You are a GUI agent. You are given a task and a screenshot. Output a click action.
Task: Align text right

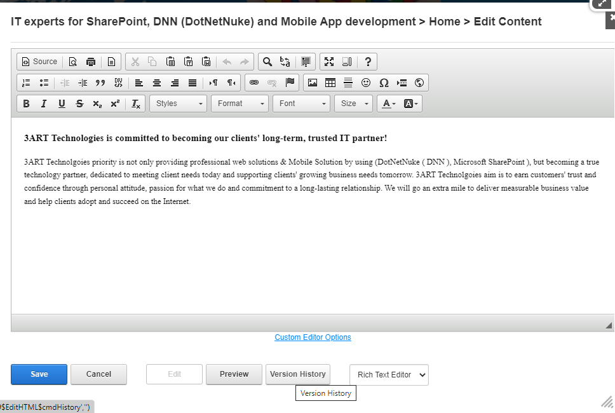tap(175, 83)
